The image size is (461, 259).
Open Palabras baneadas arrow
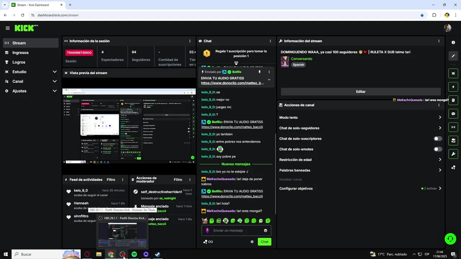pyautogui.click(x=440, y=170)
